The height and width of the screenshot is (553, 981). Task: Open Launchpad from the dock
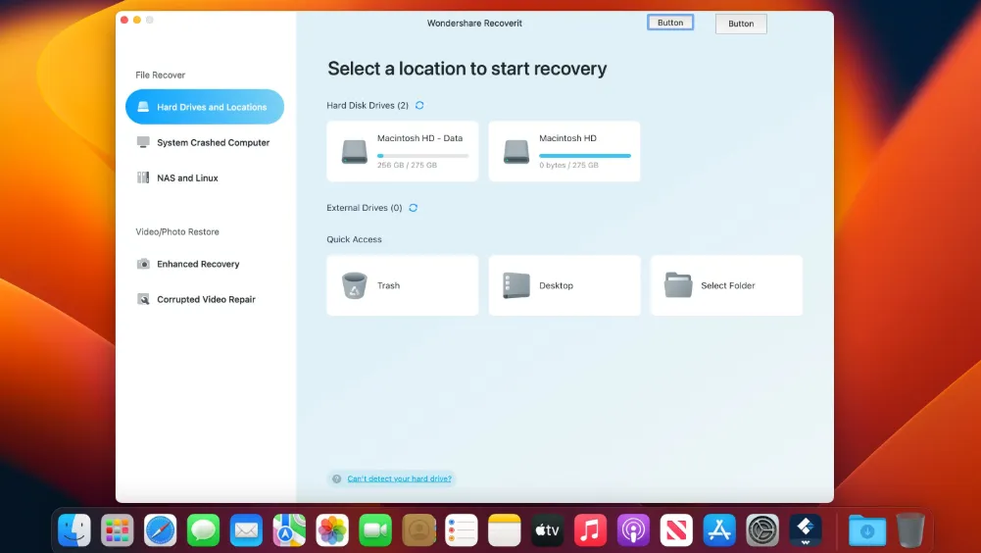click(x=117, y=530)
